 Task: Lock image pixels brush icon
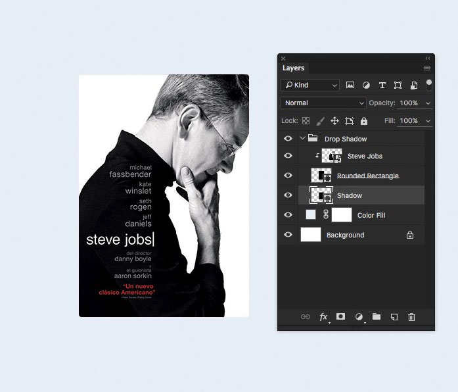[x=321, y=121]
